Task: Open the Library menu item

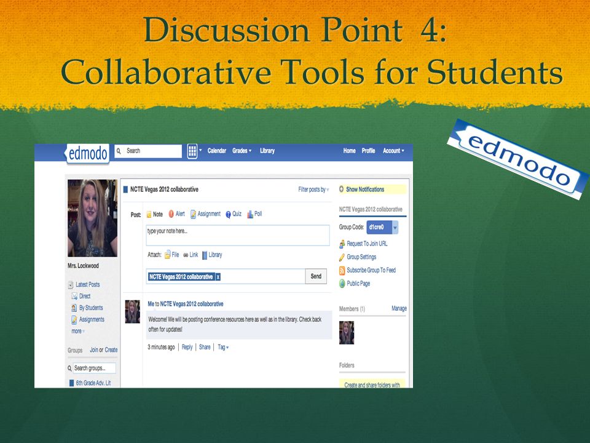Action: pyautogui.click(x=267, y=151)
